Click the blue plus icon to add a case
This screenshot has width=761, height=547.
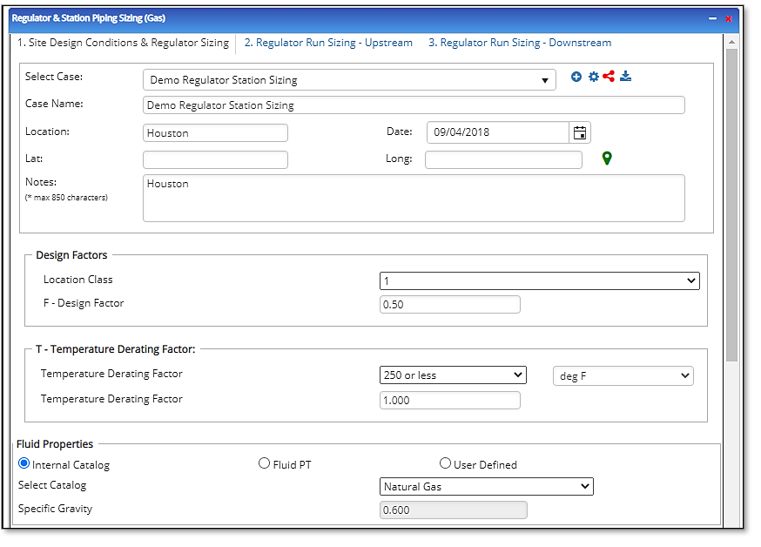tap(576, 77)
